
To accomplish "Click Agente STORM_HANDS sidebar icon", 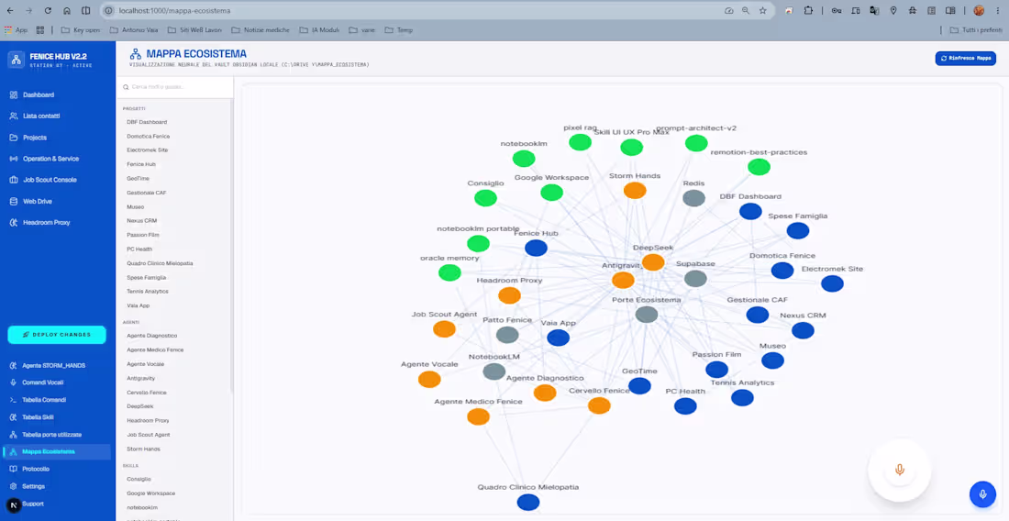I will click(14, 365).
